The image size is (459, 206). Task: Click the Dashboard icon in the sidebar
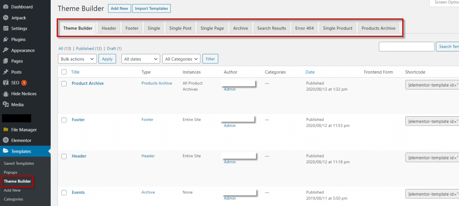click(5, 7)
